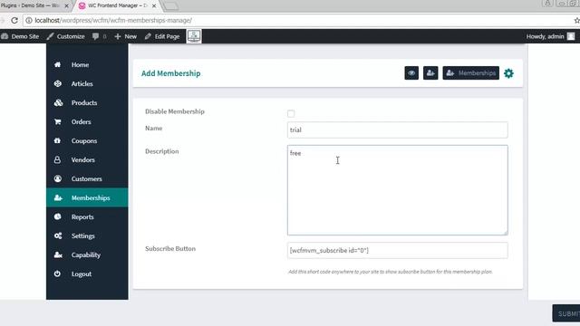Click the browser address bar
Viewport: 580px width, 326px height.
coord(296,20)
